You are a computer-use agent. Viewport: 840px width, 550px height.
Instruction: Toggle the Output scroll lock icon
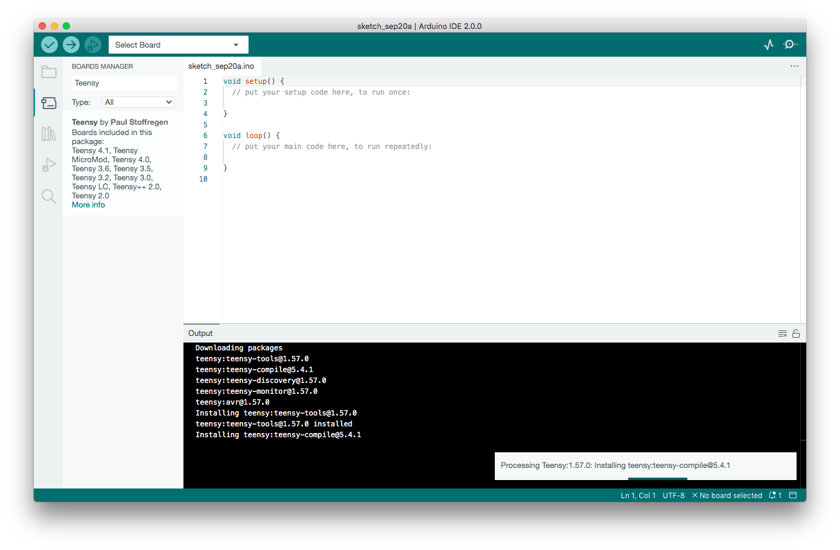click(796, 333)
